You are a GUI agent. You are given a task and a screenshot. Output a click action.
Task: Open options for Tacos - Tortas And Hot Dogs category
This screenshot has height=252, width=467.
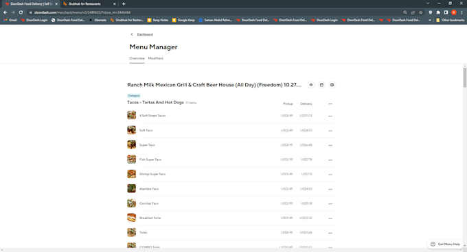[330, 104]
